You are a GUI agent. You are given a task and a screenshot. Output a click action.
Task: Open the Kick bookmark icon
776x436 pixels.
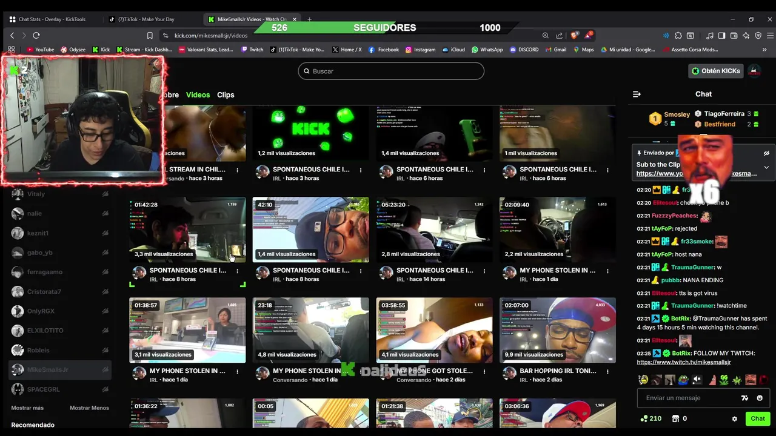(x=101, y=50)
